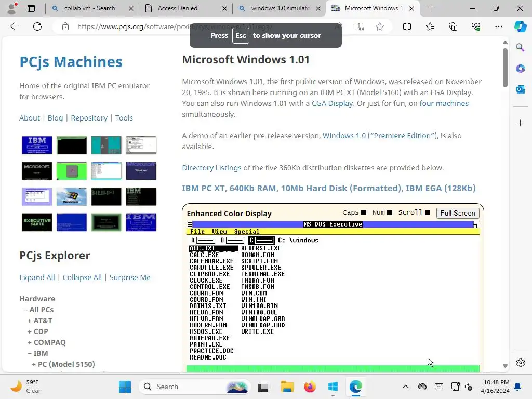Select drive A icon in MS-DOS Executive
This screenshot has height=399, width=532.
206,240
